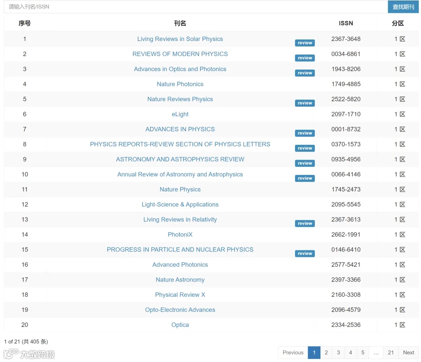
Task: Open Optica journal link
Action: tap(180, 325)
